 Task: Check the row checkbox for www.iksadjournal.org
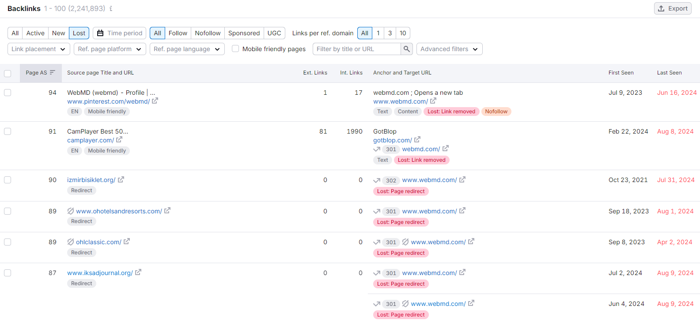[8, 273]
